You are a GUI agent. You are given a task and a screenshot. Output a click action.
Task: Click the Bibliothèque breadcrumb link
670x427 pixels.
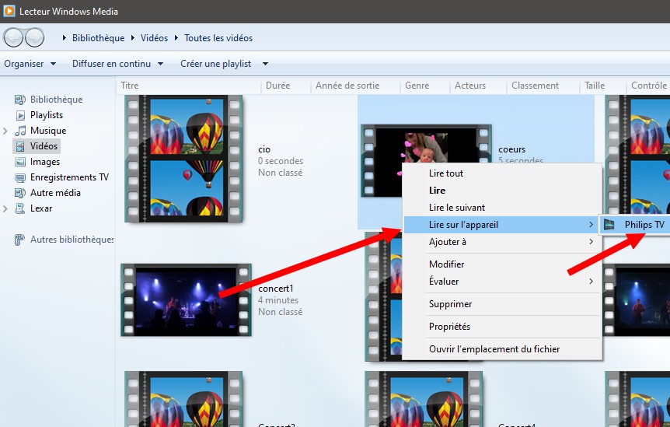pos(98,37)
